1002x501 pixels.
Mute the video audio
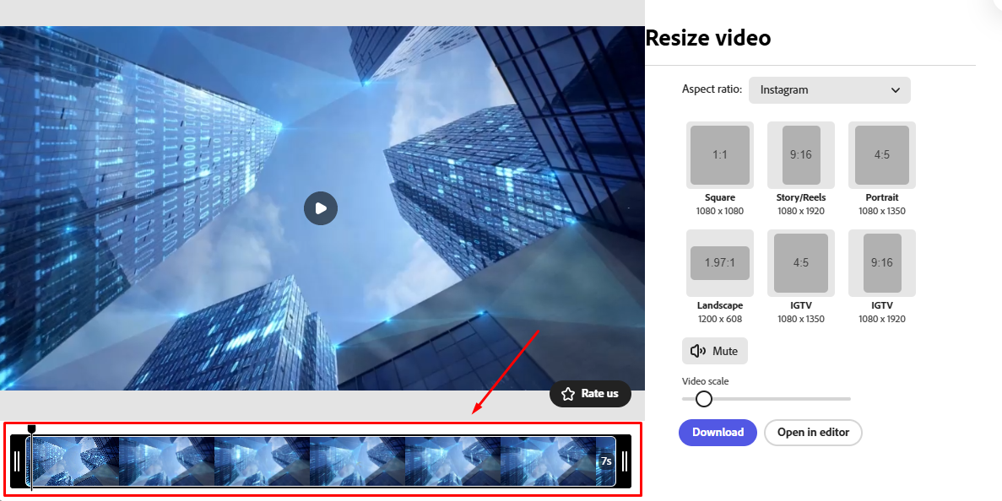pyautogui.click(x=714, y=351)
